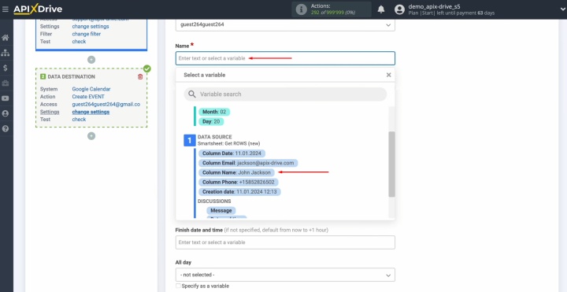Open the hamburger menu icon

click(x=5, y=9)
